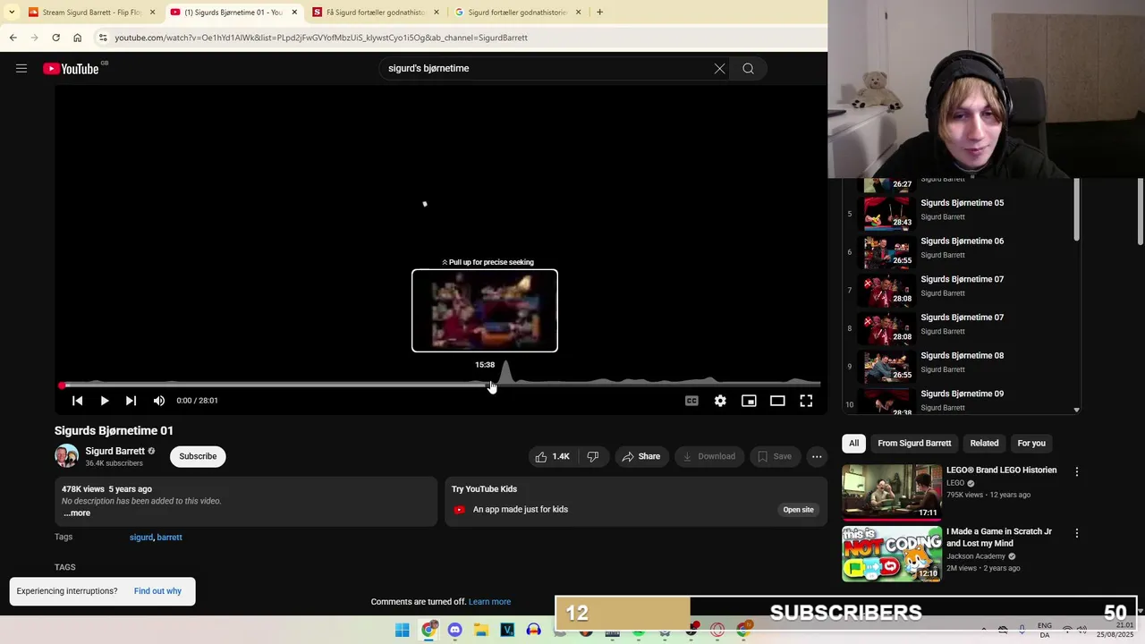Toggle subtitles/closed captions
The width and height of the screenshot is (1145, 644).
691,401
